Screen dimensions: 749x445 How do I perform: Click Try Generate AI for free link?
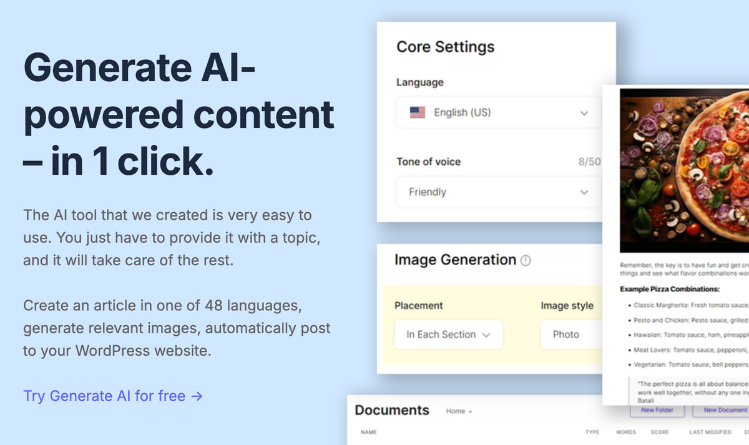(x=113, y=396)
